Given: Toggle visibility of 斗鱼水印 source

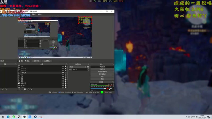Looking at the screenshot, I should point(63,83).
